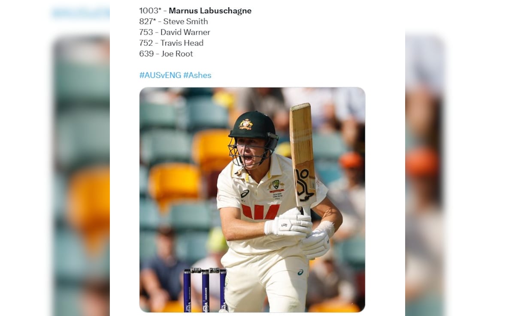This screenshot has width=515, height=316.
Task: Open the #Ashes hashtag link
Action: coord(197,75)
